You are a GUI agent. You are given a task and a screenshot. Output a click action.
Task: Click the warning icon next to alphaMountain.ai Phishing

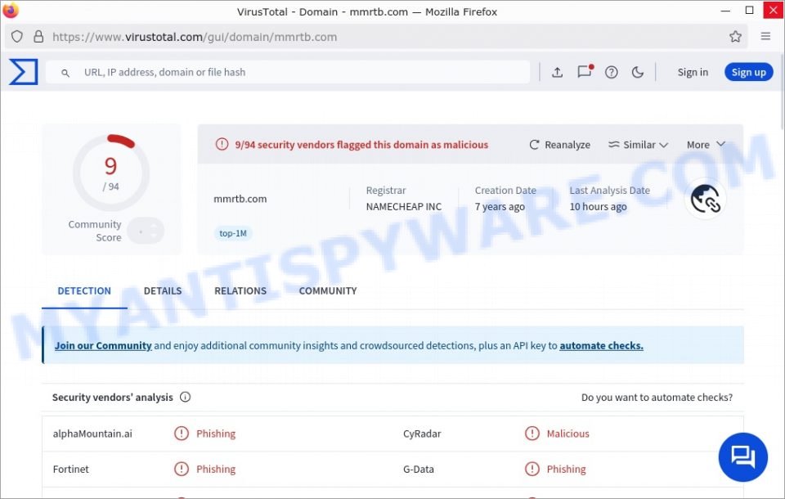click(182, 434)
